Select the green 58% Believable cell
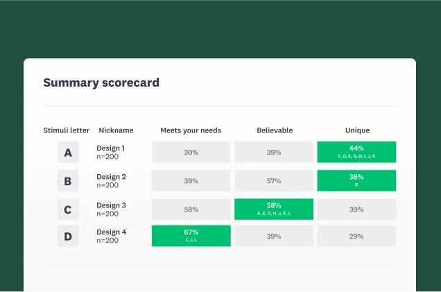This screenshot has width=441, height=292. pyautogui.click(x=274, y=209)
